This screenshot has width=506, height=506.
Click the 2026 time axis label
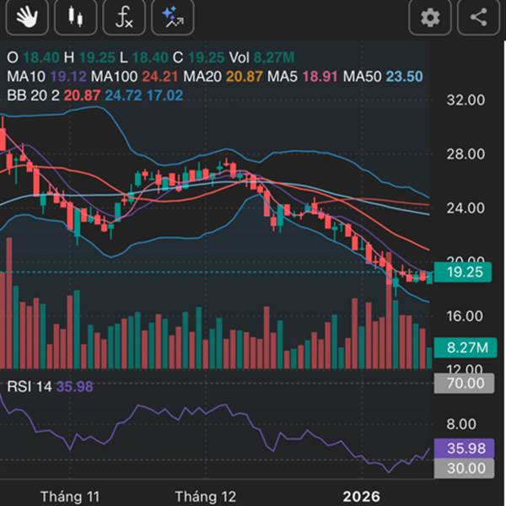coord(362,497)
